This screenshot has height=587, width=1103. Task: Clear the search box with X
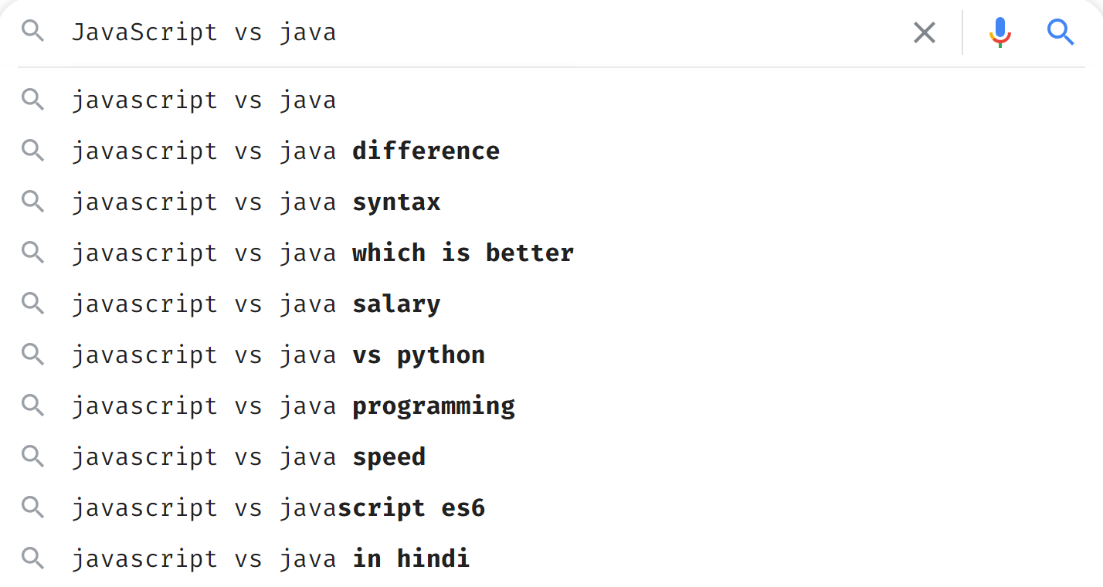925,32
